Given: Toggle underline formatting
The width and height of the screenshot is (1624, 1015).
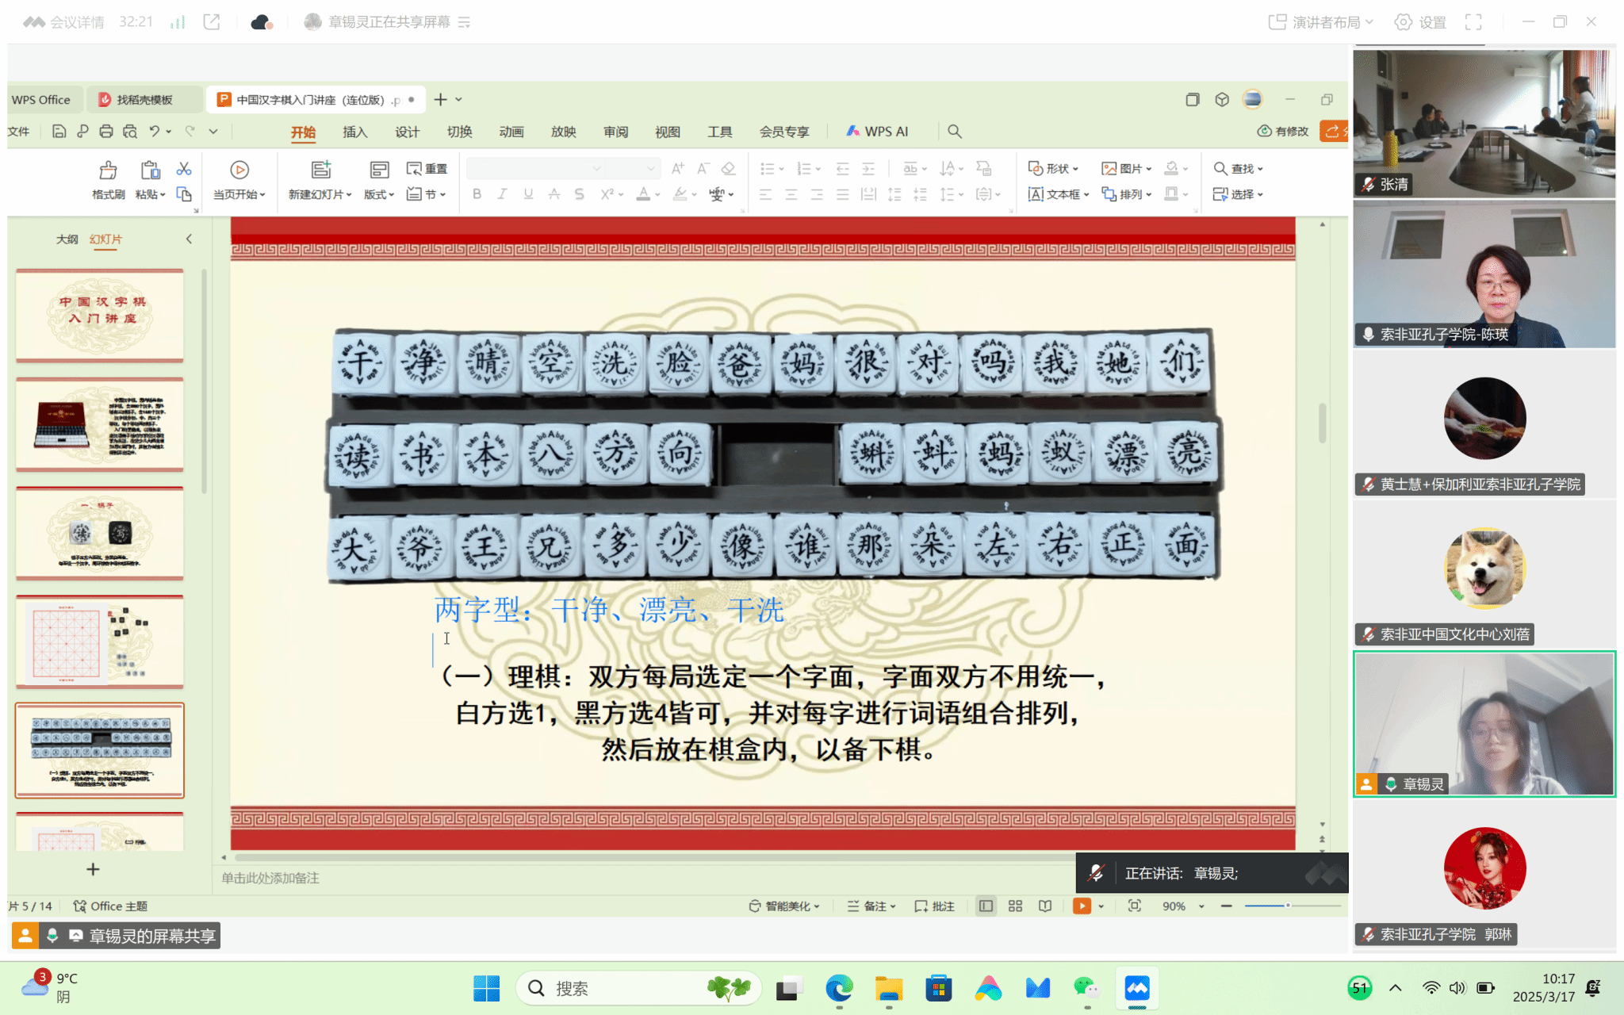Looking at the screenshot, I should point(528,194).
